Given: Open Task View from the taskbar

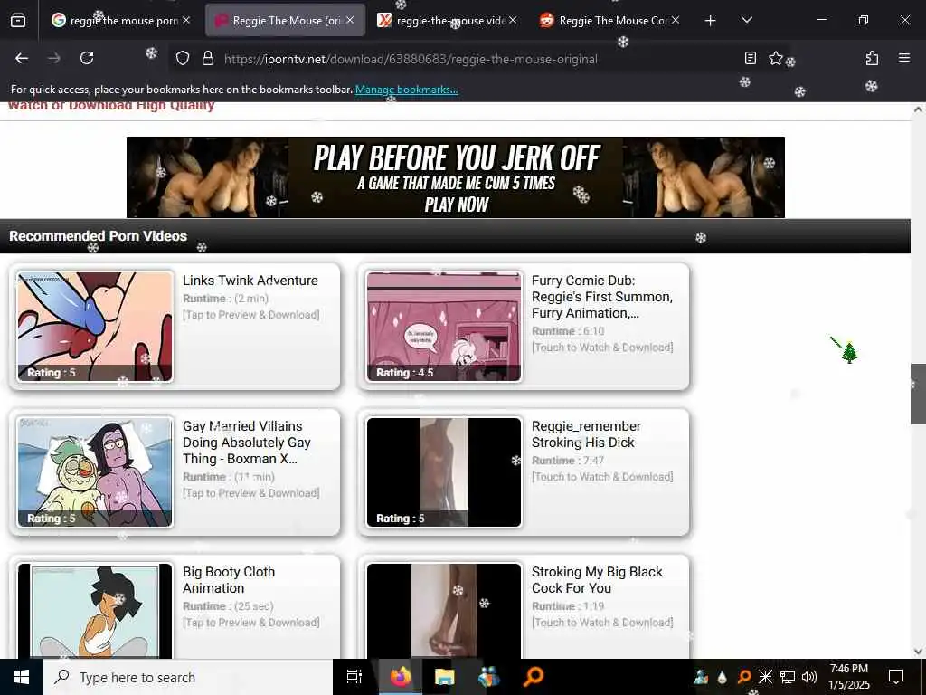Looking at the screenshot, I should coord(354,677).
